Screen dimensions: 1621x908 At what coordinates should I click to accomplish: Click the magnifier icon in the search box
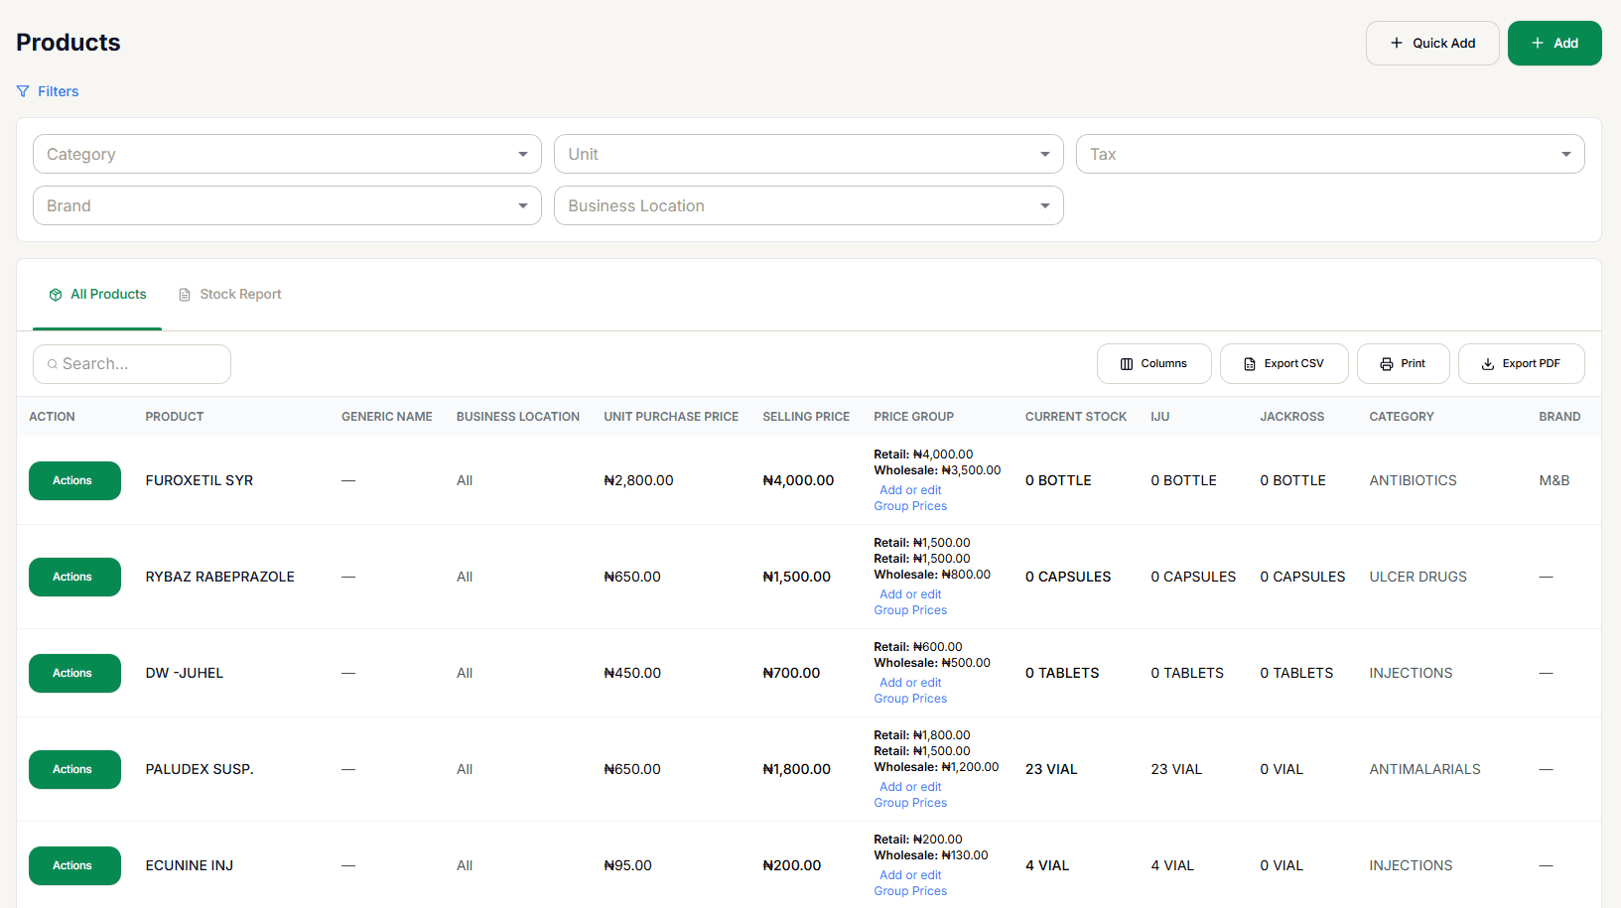[53, 364]
